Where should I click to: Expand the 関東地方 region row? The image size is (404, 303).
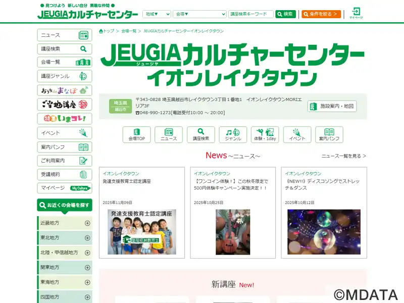pyautogui.click(x=65, y=268)
